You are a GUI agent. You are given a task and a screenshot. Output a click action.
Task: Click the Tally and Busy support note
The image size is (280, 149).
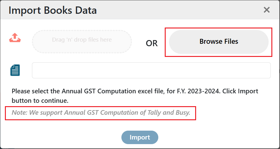coord(101,113)
